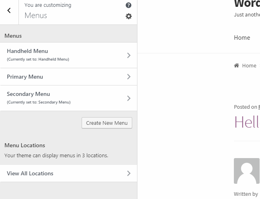Expand the Handheld Menu chevron
Image resolution: width=260 pixels, height=199 pixels.
(129, 55)
